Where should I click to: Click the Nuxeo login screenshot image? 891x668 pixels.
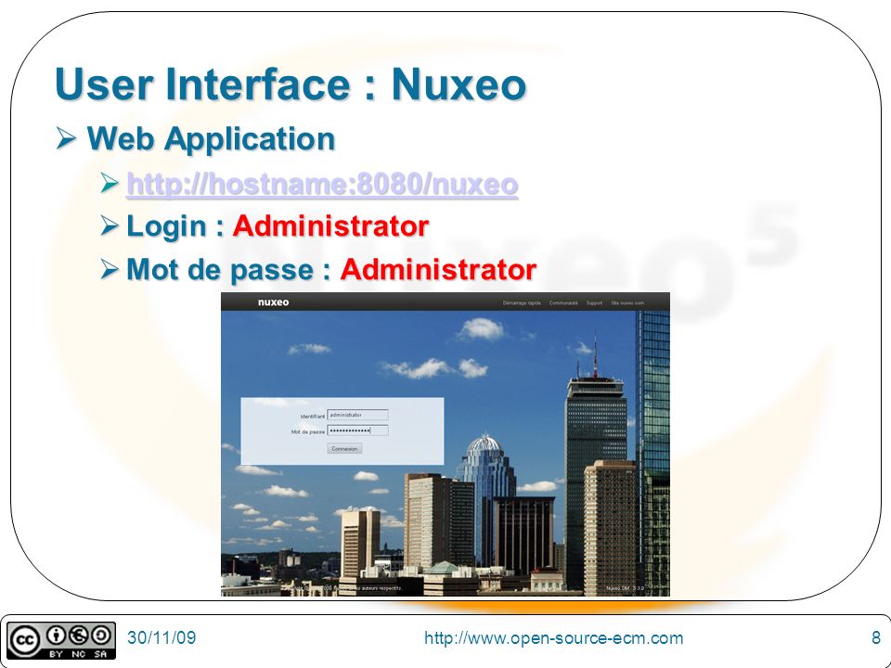pos(445,444)
